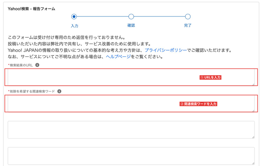Open the プライバシーポリシー link

(x=166, y=50)
